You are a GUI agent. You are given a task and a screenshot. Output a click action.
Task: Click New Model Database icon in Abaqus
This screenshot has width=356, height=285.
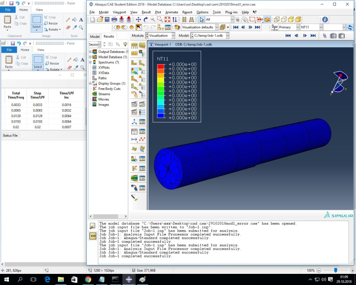[x=93, y=20]
